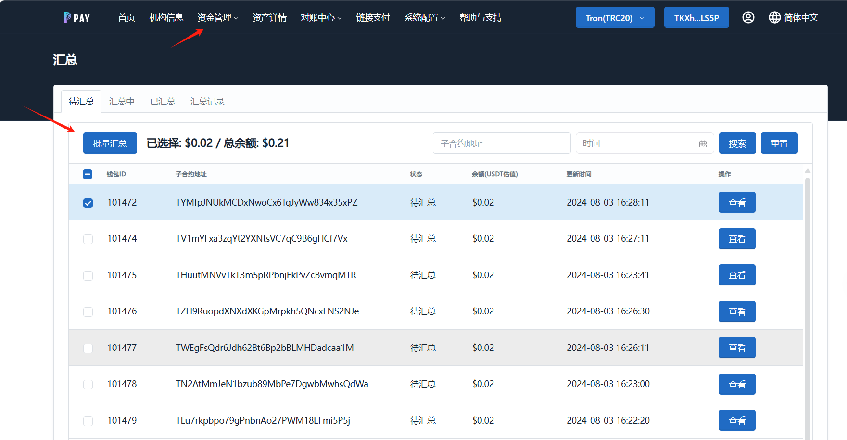This screenshot has width=847, height=440.
Task: Click the table's vertical scrollbar
Action: [x=808, y=308]
